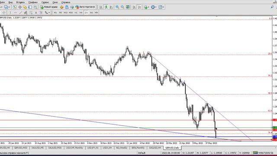Select the Equidistant Channel tool
277x156 pixels.
click(26, 13)
